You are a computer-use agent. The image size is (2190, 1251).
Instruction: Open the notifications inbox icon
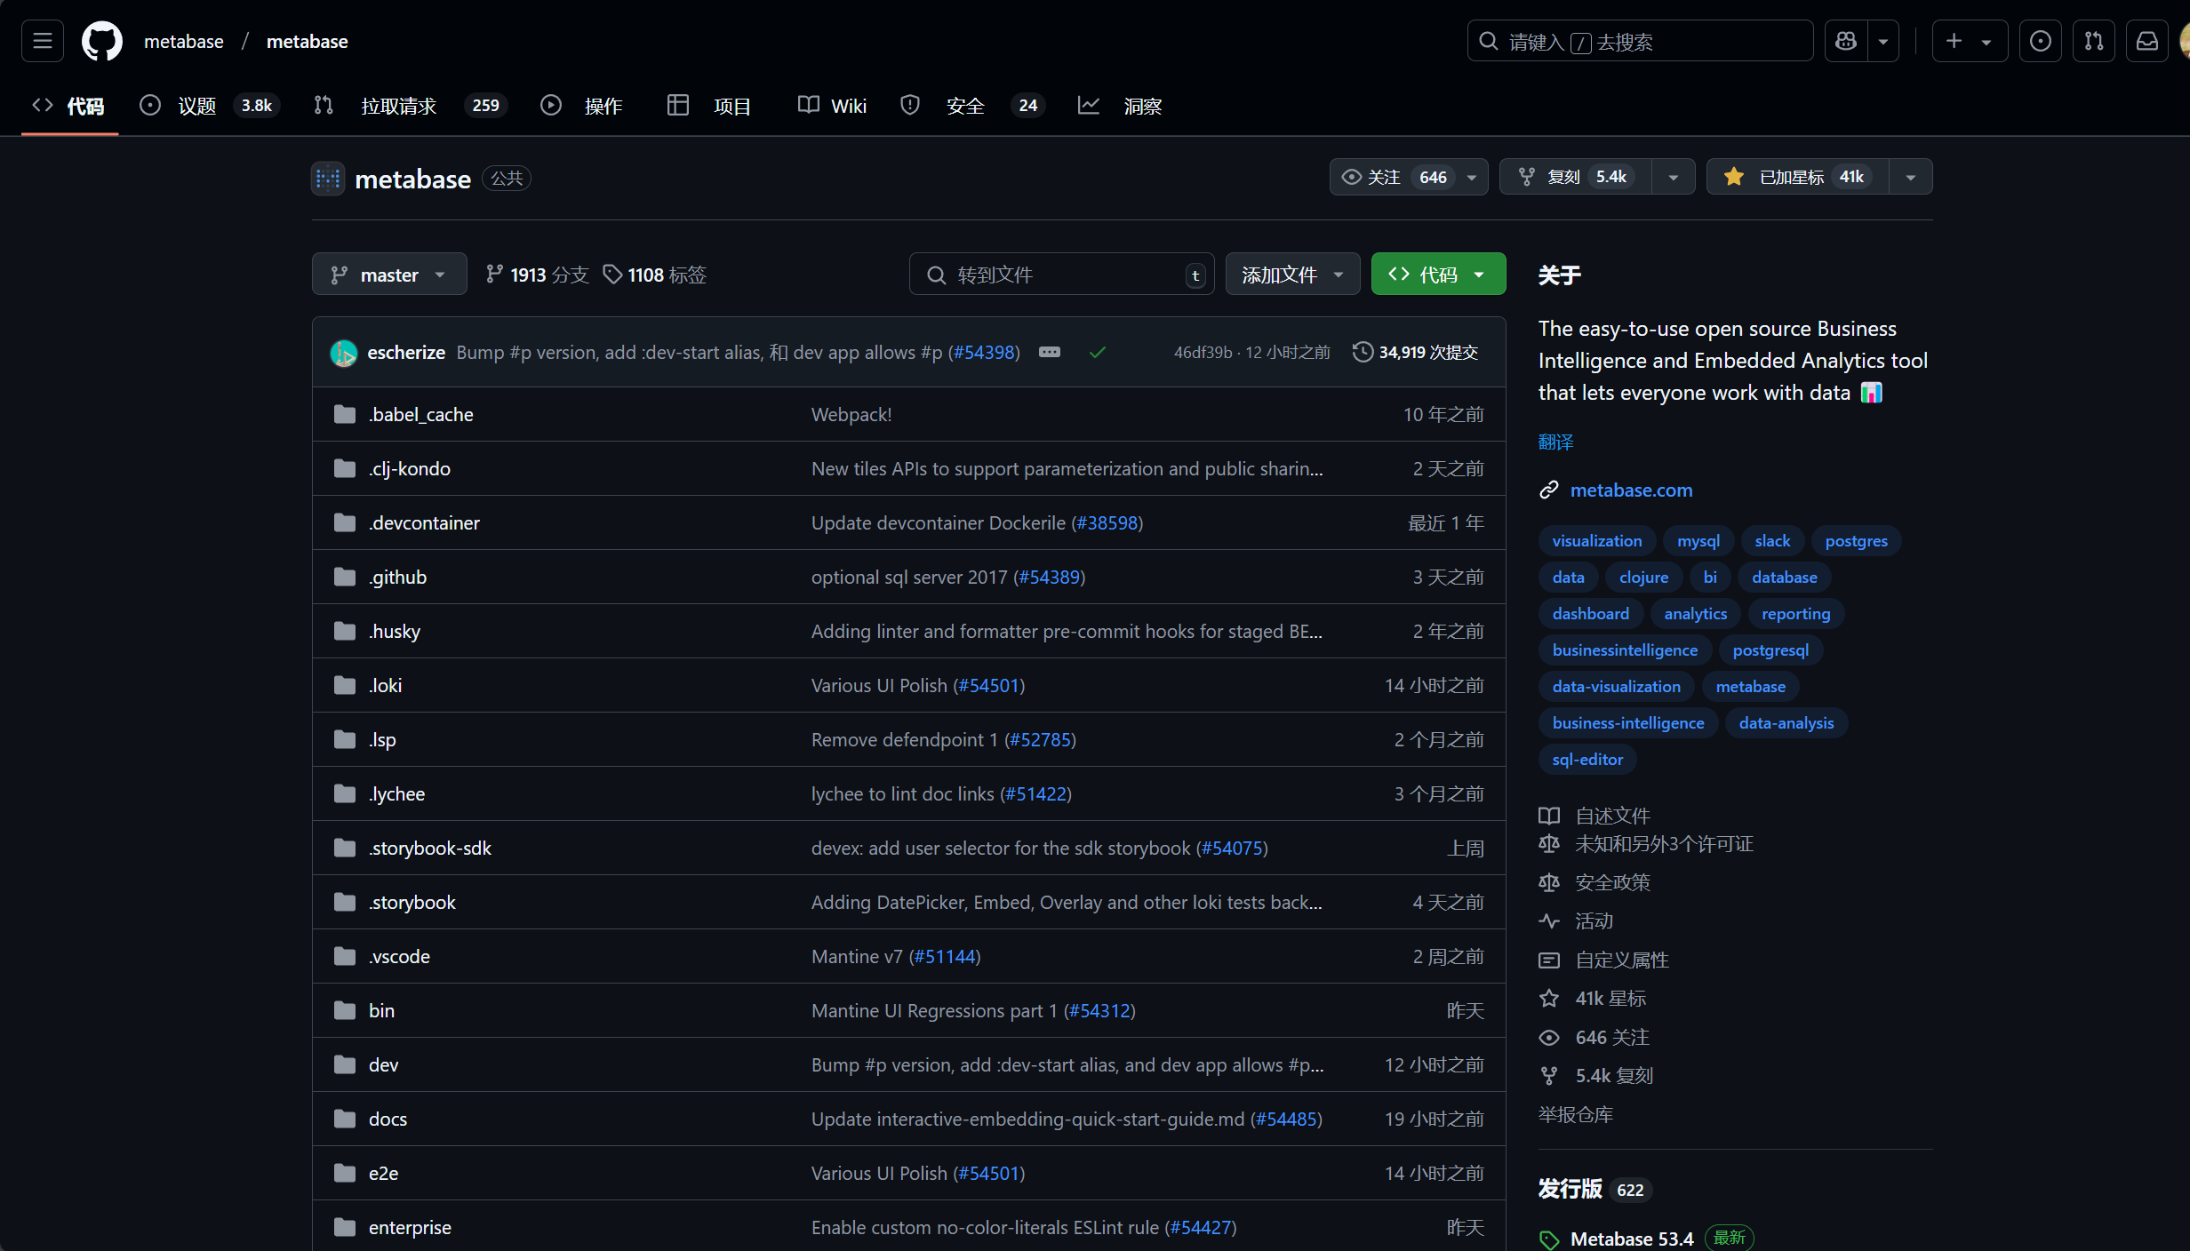click(x=2146, y=41)
